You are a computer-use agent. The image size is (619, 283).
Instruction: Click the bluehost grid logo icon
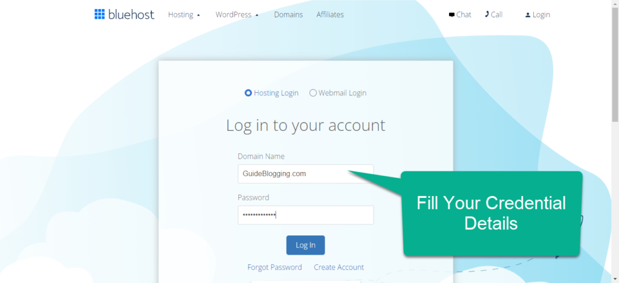100,14
